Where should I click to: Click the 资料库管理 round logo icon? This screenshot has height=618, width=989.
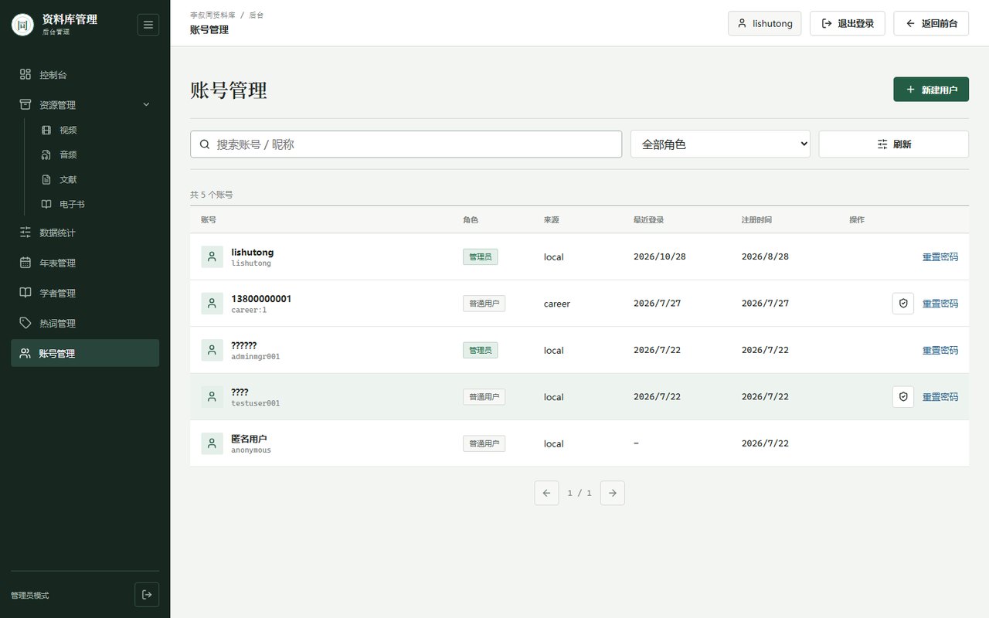tap(23, 25)
